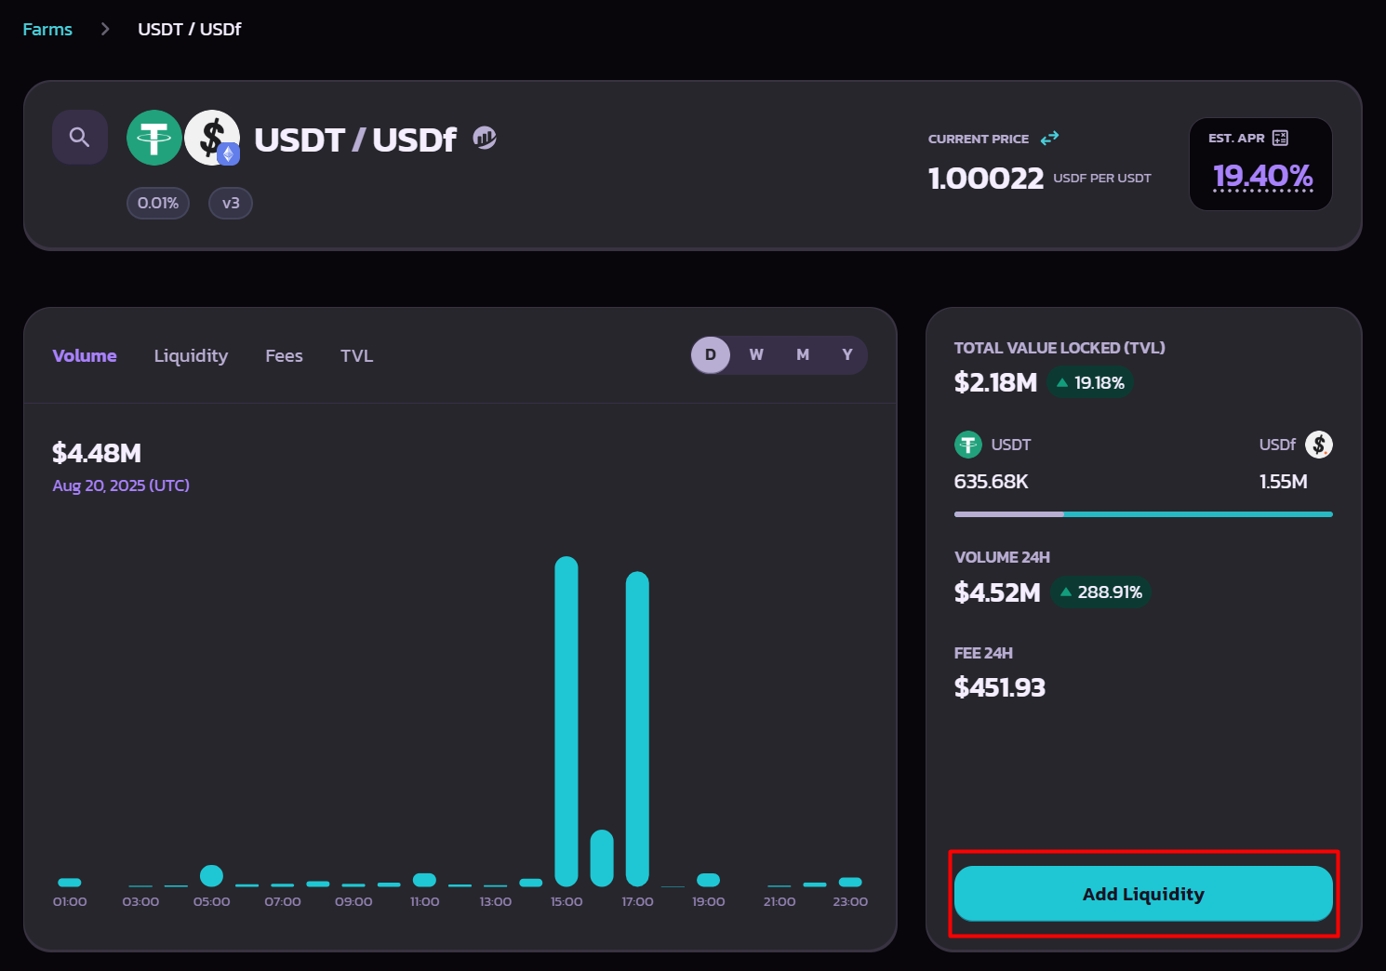The image size is (1386, 971).
Task: Click the small USDT icon in TVL panel
Action: [x=968, y=445]
